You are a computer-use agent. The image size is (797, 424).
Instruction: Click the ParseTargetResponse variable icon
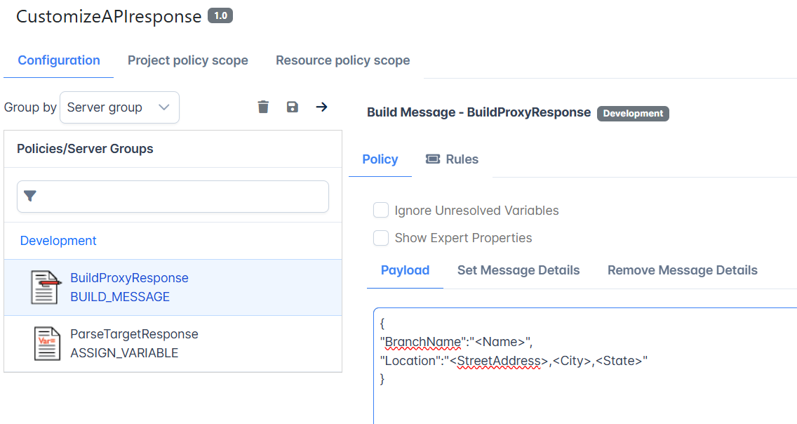pyautogui.click(x=47, y=343)
